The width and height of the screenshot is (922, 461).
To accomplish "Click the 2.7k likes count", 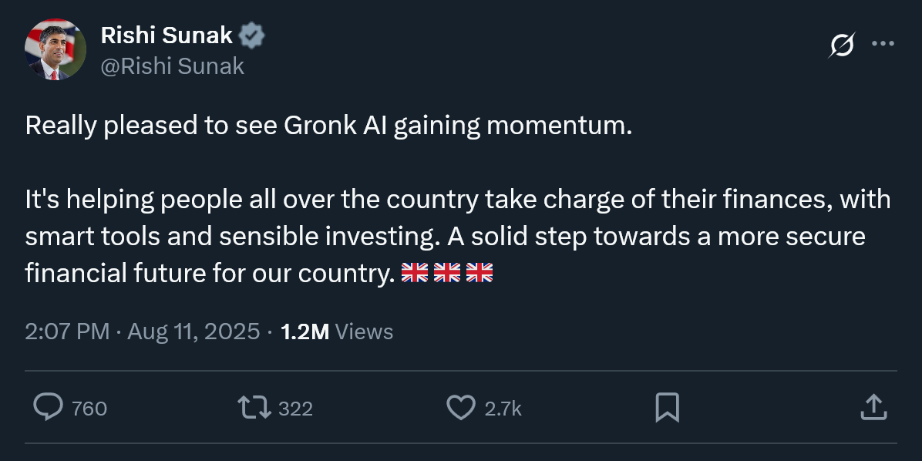I will click(x=503, y=409).
